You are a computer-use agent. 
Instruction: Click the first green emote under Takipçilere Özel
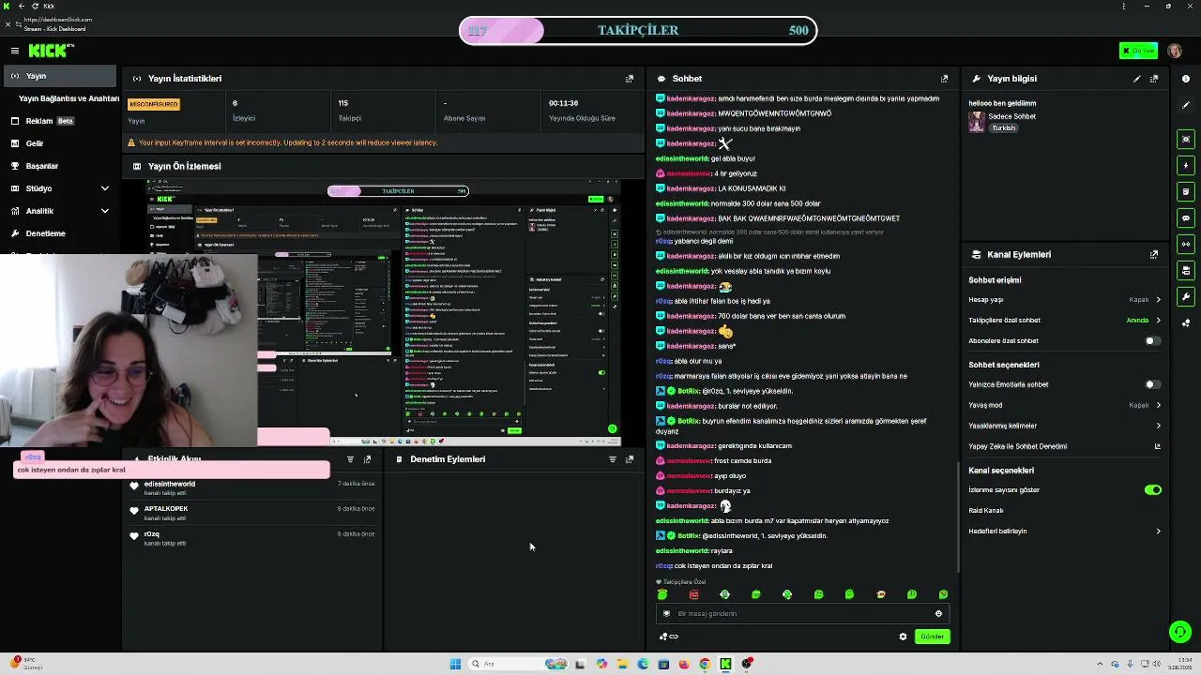click(662, 594)
